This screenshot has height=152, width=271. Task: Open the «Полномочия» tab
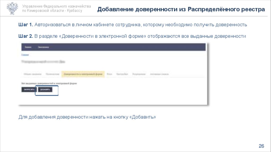(x=53, y=74)
